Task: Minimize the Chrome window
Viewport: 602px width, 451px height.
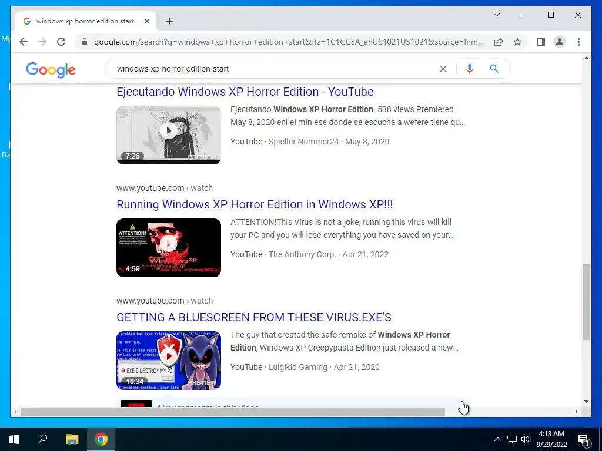Action: point(524,15)
